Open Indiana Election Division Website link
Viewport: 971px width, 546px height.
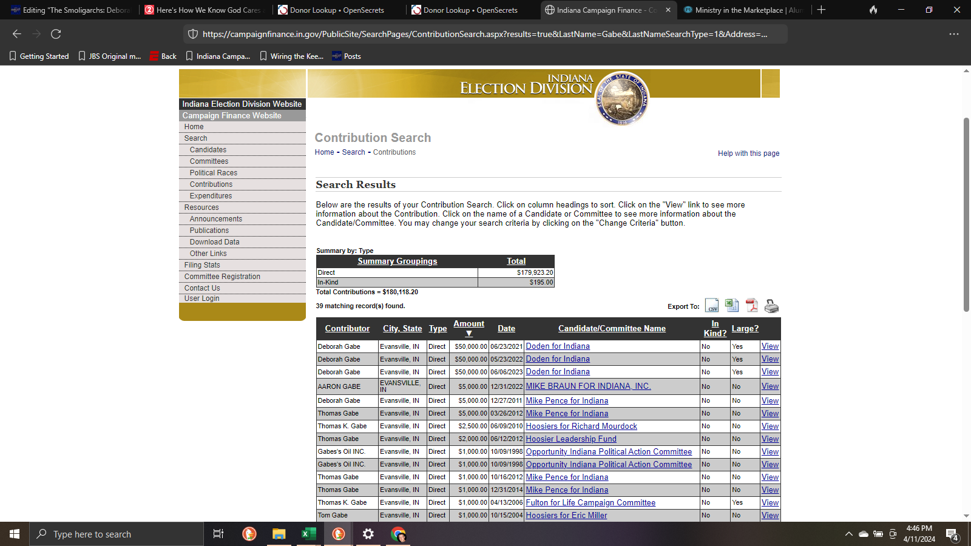tap(242, 104)
